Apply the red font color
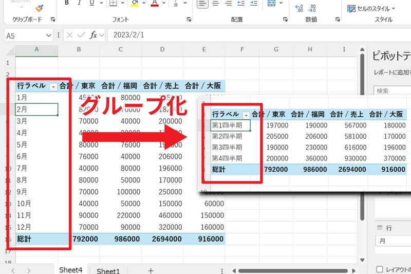411x274 pixels. 155,3
